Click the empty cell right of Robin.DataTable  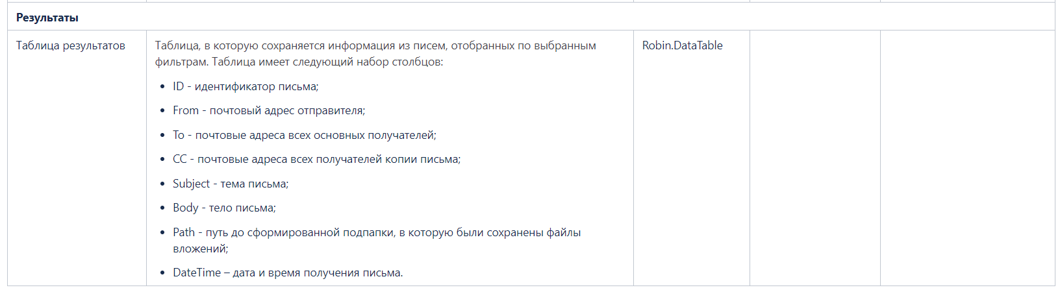click(814, 158)
